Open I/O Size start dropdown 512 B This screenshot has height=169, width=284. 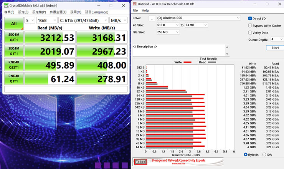[168, 25]
